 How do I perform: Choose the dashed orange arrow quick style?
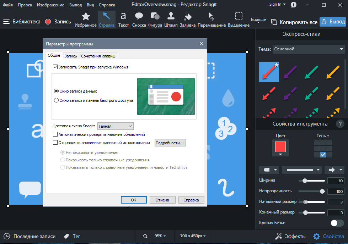333,93
